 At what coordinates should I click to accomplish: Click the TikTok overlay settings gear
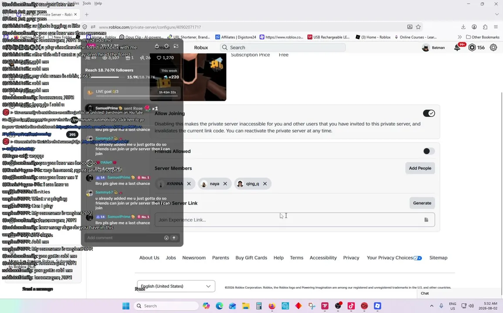[x=166, y=46]
